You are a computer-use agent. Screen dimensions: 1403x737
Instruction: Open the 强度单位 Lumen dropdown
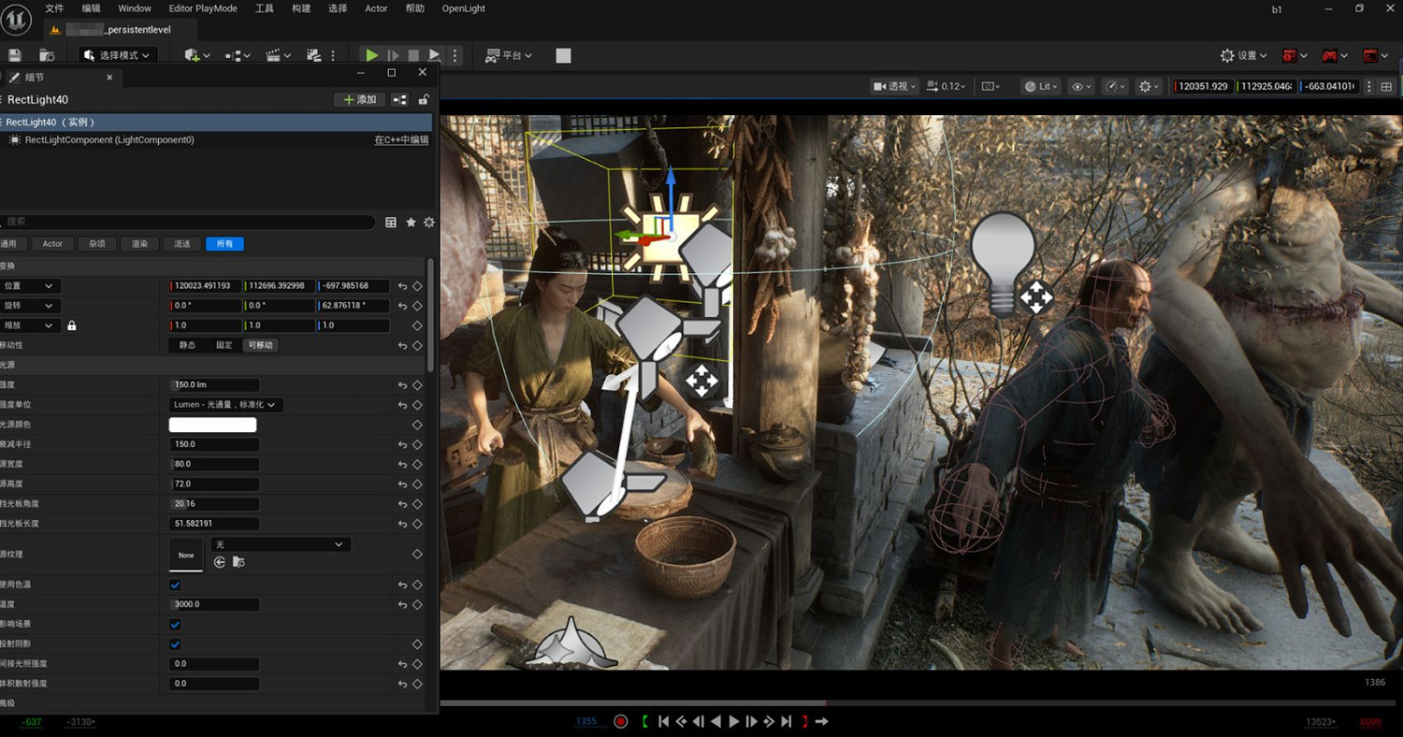226,405
